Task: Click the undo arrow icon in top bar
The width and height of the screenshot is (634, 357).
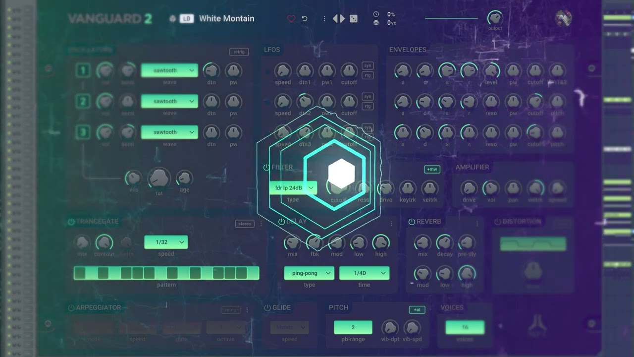Action: coord(305,19)
